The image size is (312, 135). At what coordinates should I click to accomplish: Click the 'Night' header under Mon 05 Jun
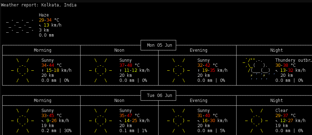pyautogui.click(x=276, y=50)
